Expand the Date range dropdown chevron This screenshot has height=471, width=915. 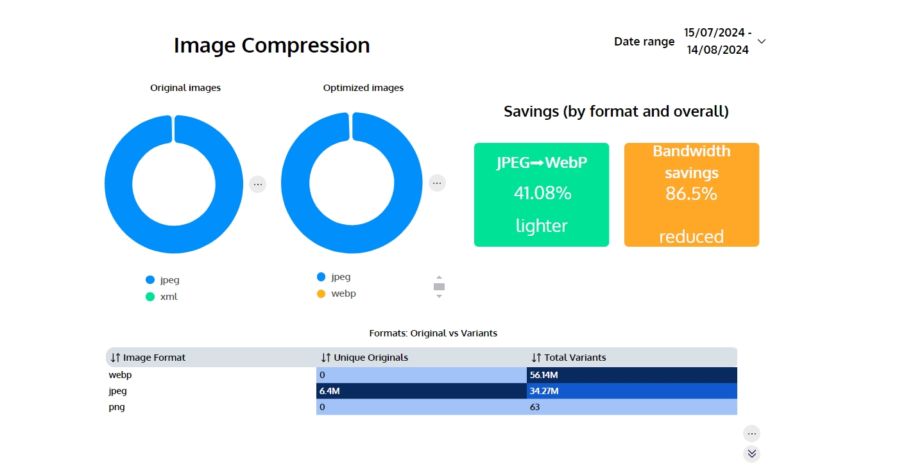(762, 42)
